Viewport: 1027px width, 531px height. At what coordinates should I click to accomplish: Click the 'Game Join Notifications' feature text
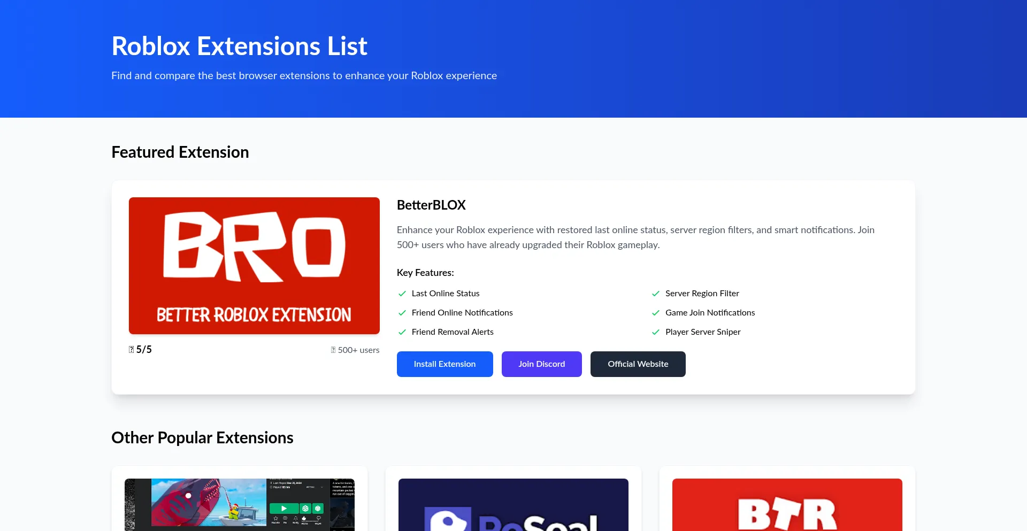(x=710, y=313)
